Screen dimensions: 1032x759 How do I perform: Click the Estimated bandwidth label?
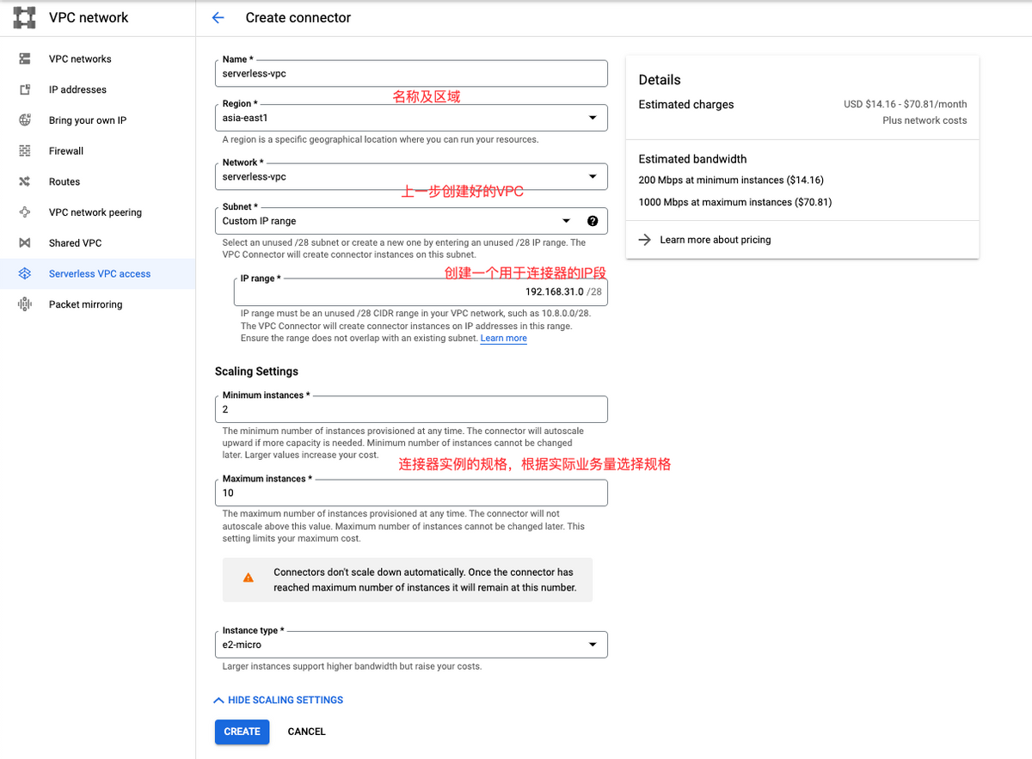click(x=692, y=159)
